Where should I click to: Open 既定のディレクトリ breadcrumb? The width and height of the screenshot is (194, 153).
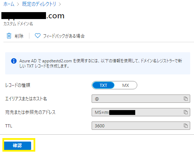click(39, 4)
